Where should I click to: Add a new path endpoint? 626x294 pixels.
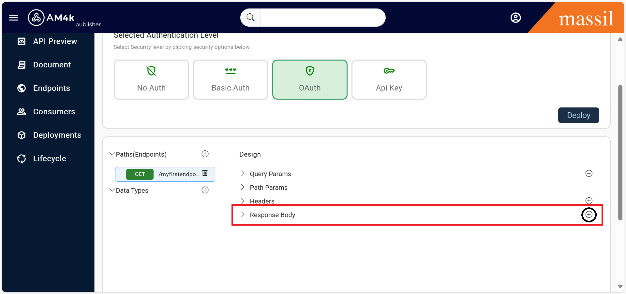tap(205, 154)
